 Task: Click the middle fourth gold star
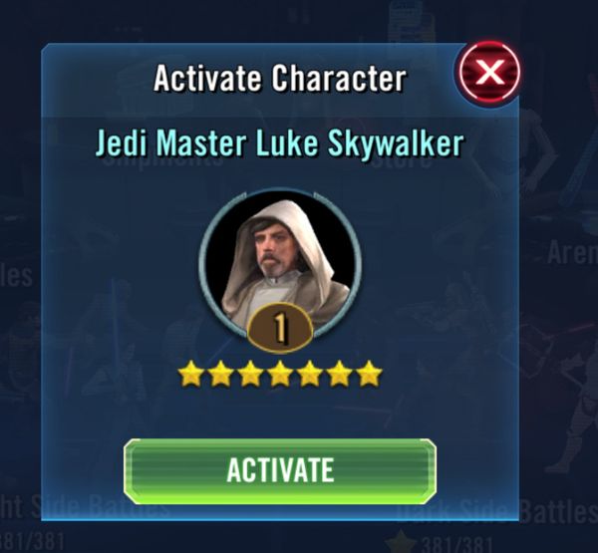tap(280, 374)
